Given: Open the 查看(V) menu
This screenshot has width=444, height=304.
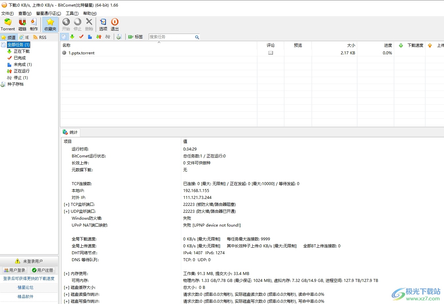Looking at the screenshot, I should [x=25, y=14].
